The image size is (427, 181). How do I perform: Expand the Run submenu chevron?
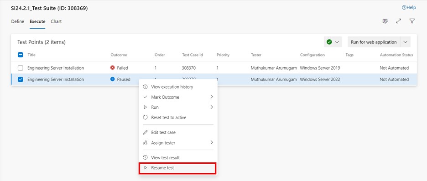click(x=212, y=107)
